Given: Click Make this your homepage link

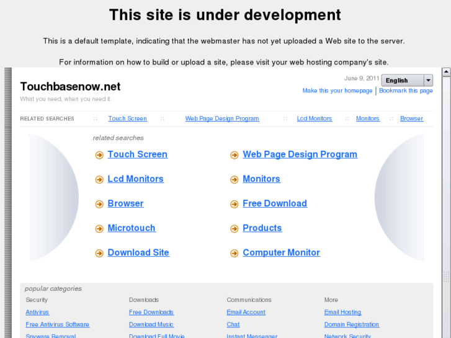Looking at the screenshot, I should tap(337, 91).
